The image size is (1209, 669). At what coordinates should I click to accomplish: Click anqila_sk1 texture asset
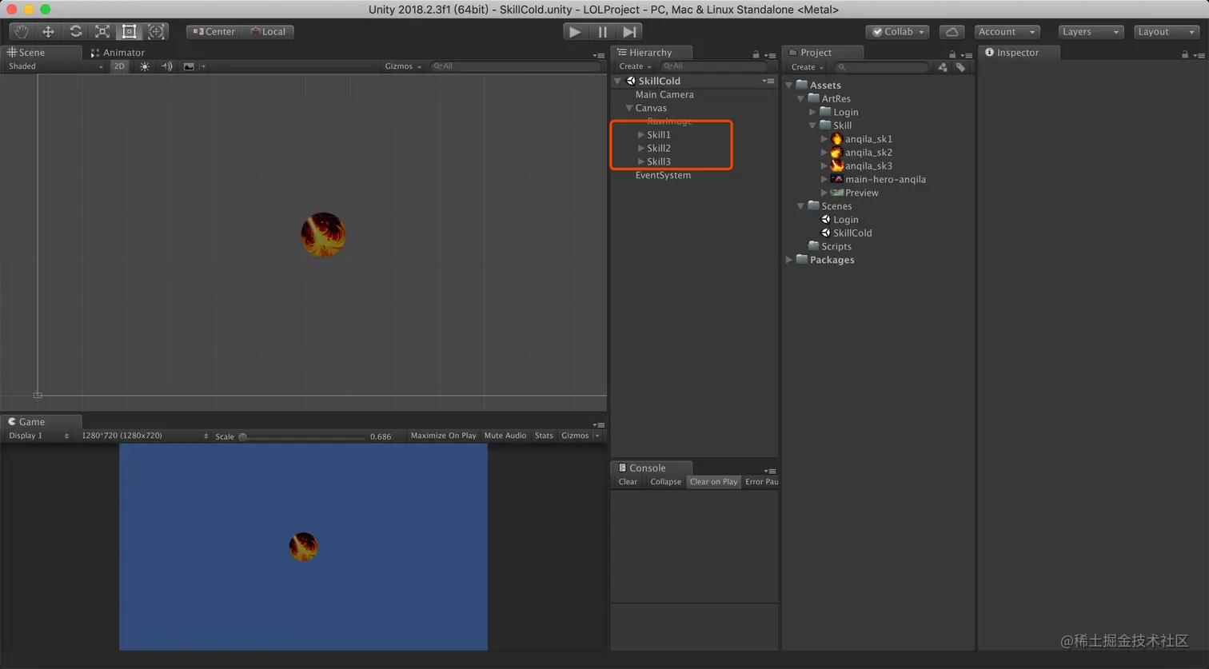[x=861, y=139]
